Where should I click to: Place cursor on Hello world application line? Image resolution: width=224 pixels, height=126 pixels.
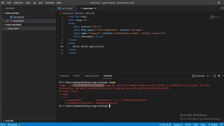click(x=88, y=47)
